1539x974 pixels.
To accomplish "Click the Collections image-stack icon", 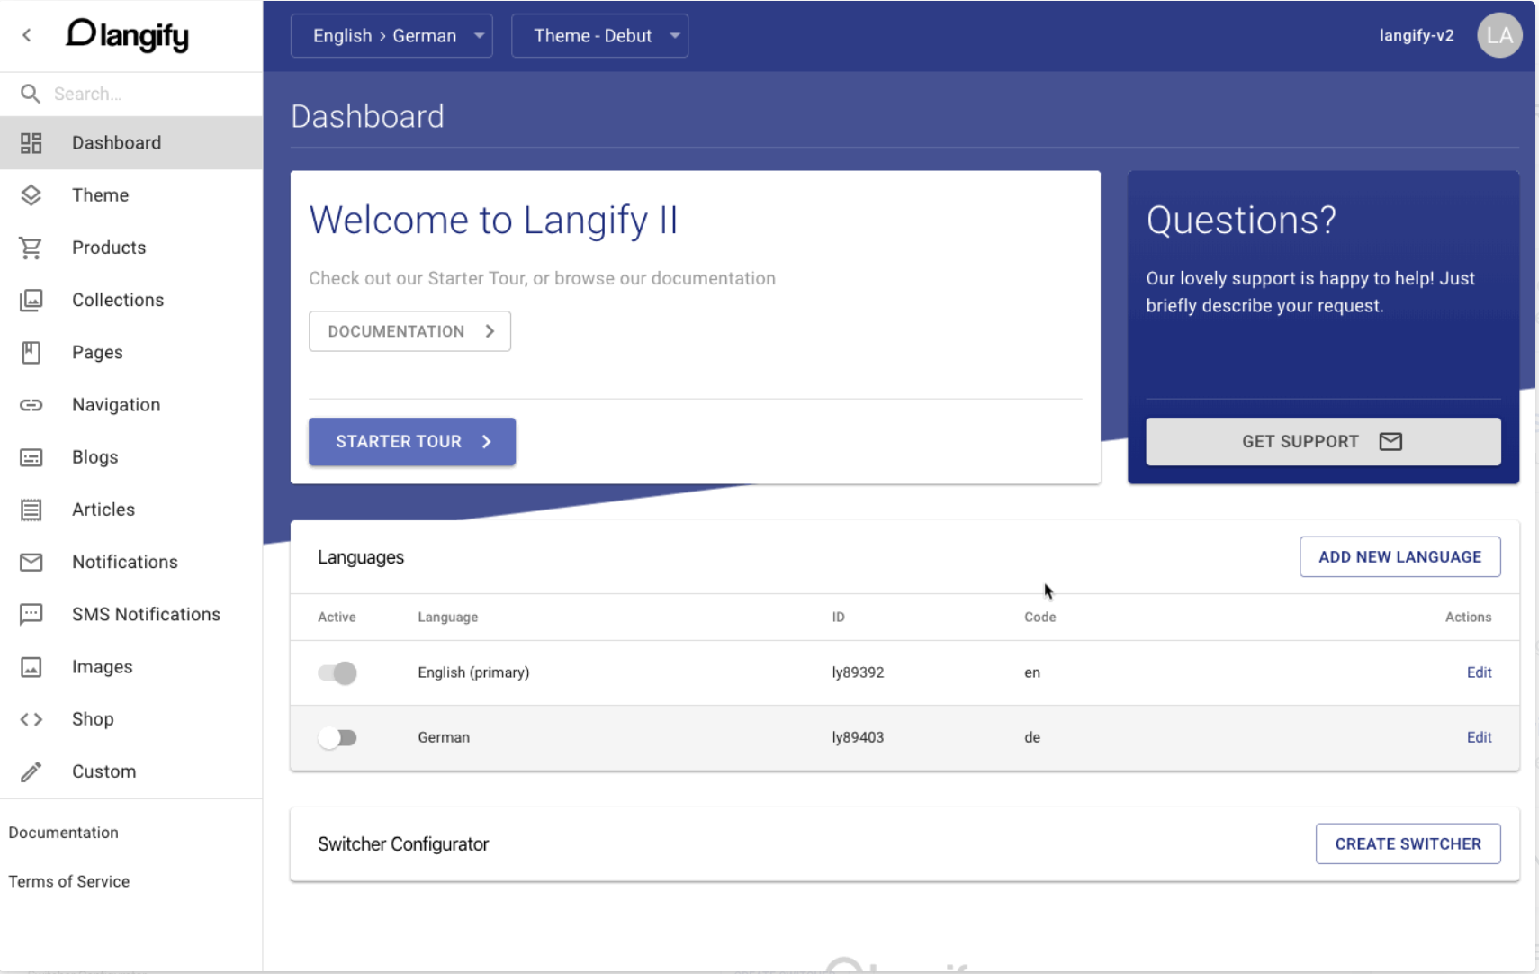I will coord(31,300).
